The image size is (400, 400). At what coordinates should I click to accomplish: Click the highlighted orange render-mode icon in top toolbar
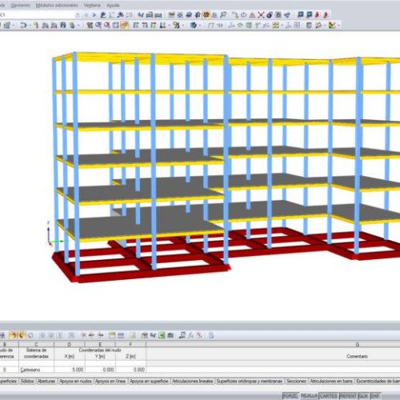click(206, 15)
